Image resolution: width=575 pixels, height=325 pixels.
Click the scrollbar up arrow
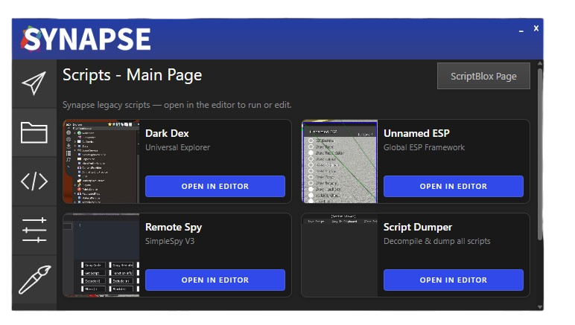(x=540, y=64)
